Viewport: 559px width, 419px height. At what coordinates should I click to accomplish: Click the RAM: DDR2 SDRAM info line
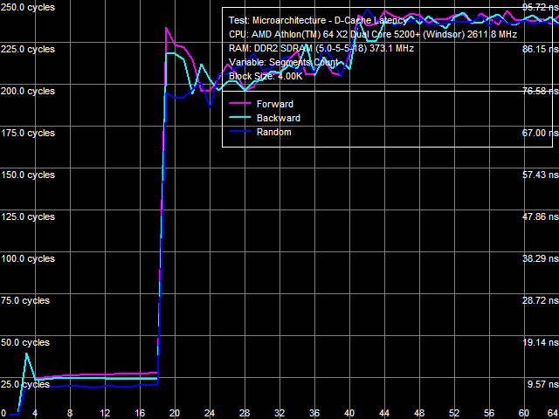(x=321, y=48)
